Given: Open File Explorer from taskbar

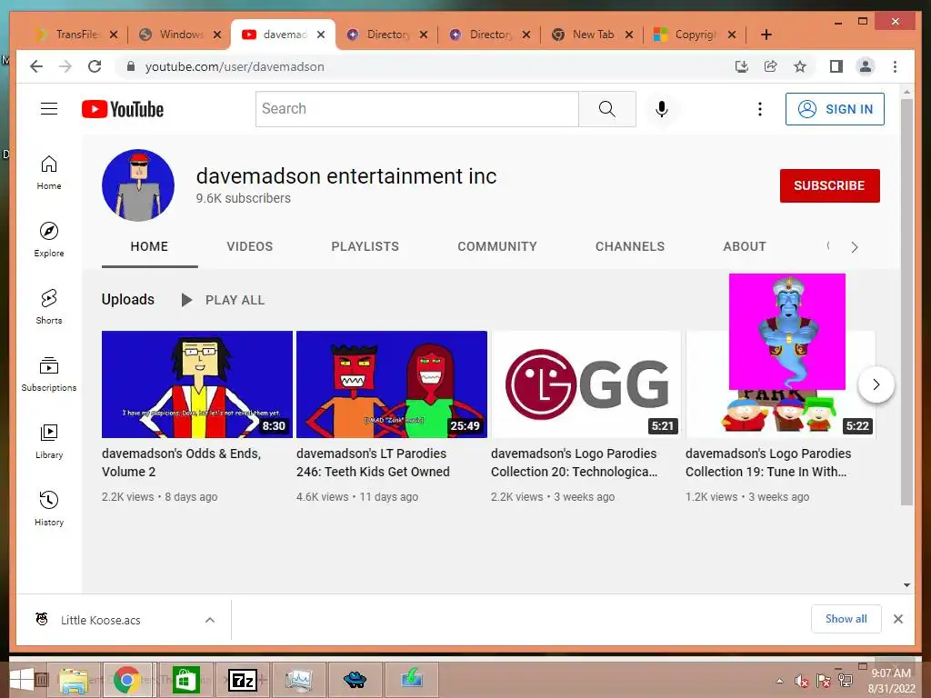Looking at the screenshot, I should tap(73, 680).
